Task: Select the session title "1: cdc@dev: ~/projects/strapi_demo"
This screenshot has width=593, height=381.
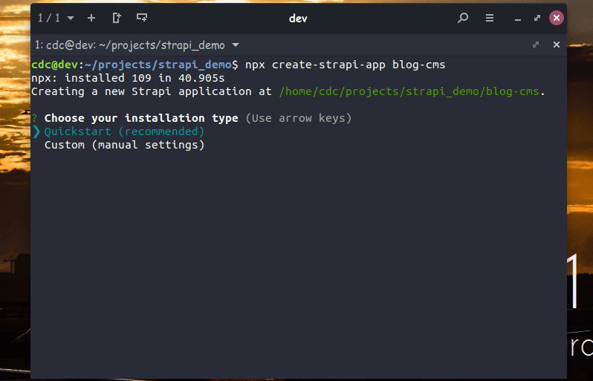Action: coord(130,45)
